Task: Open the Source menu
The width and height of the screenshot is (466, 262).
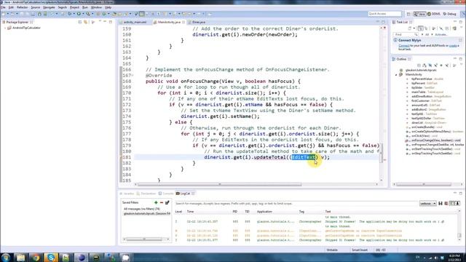Action: (x=35, y=7)
